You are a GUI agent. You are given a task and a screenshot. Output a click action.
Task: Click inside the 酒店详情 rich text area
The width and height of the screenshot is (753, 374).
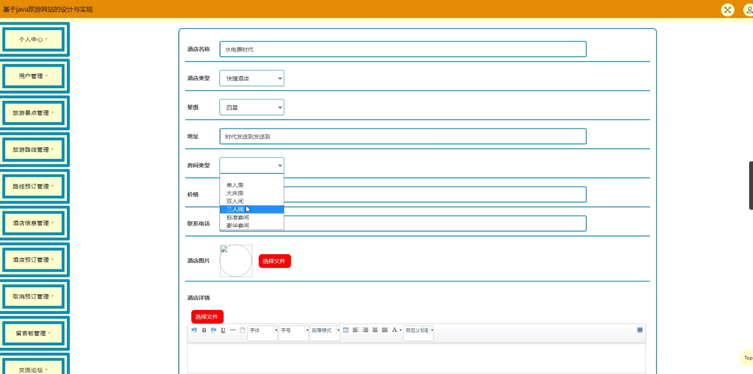click(x=416, y=358)
